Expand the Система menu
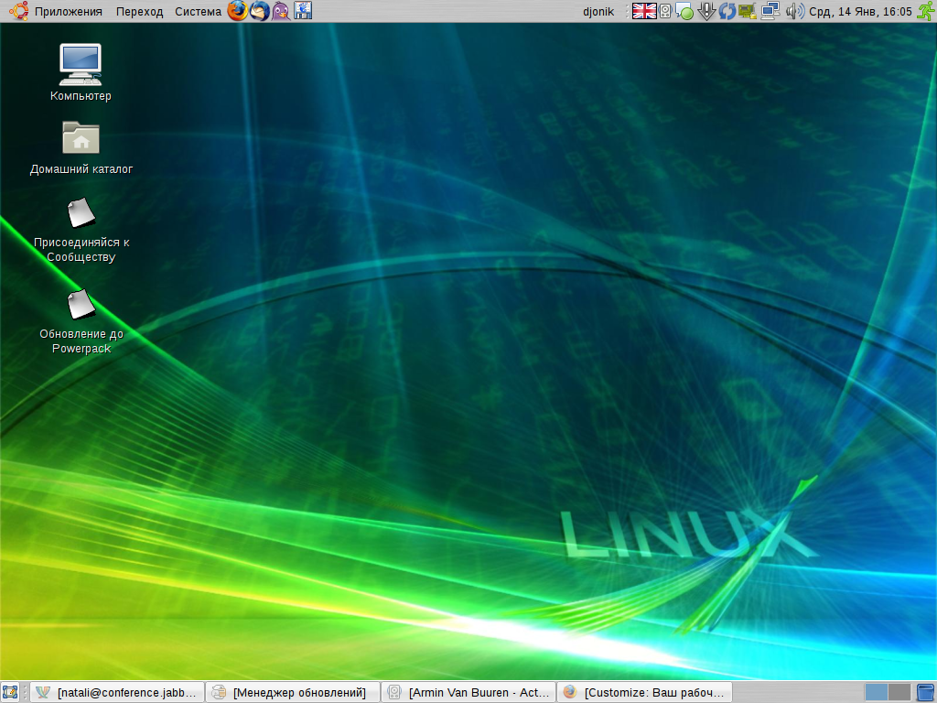This screenshot has height=703, width=937. coord(198,11)
